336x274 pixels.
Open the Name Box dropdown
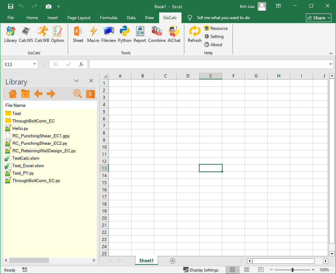pos(34,64)
